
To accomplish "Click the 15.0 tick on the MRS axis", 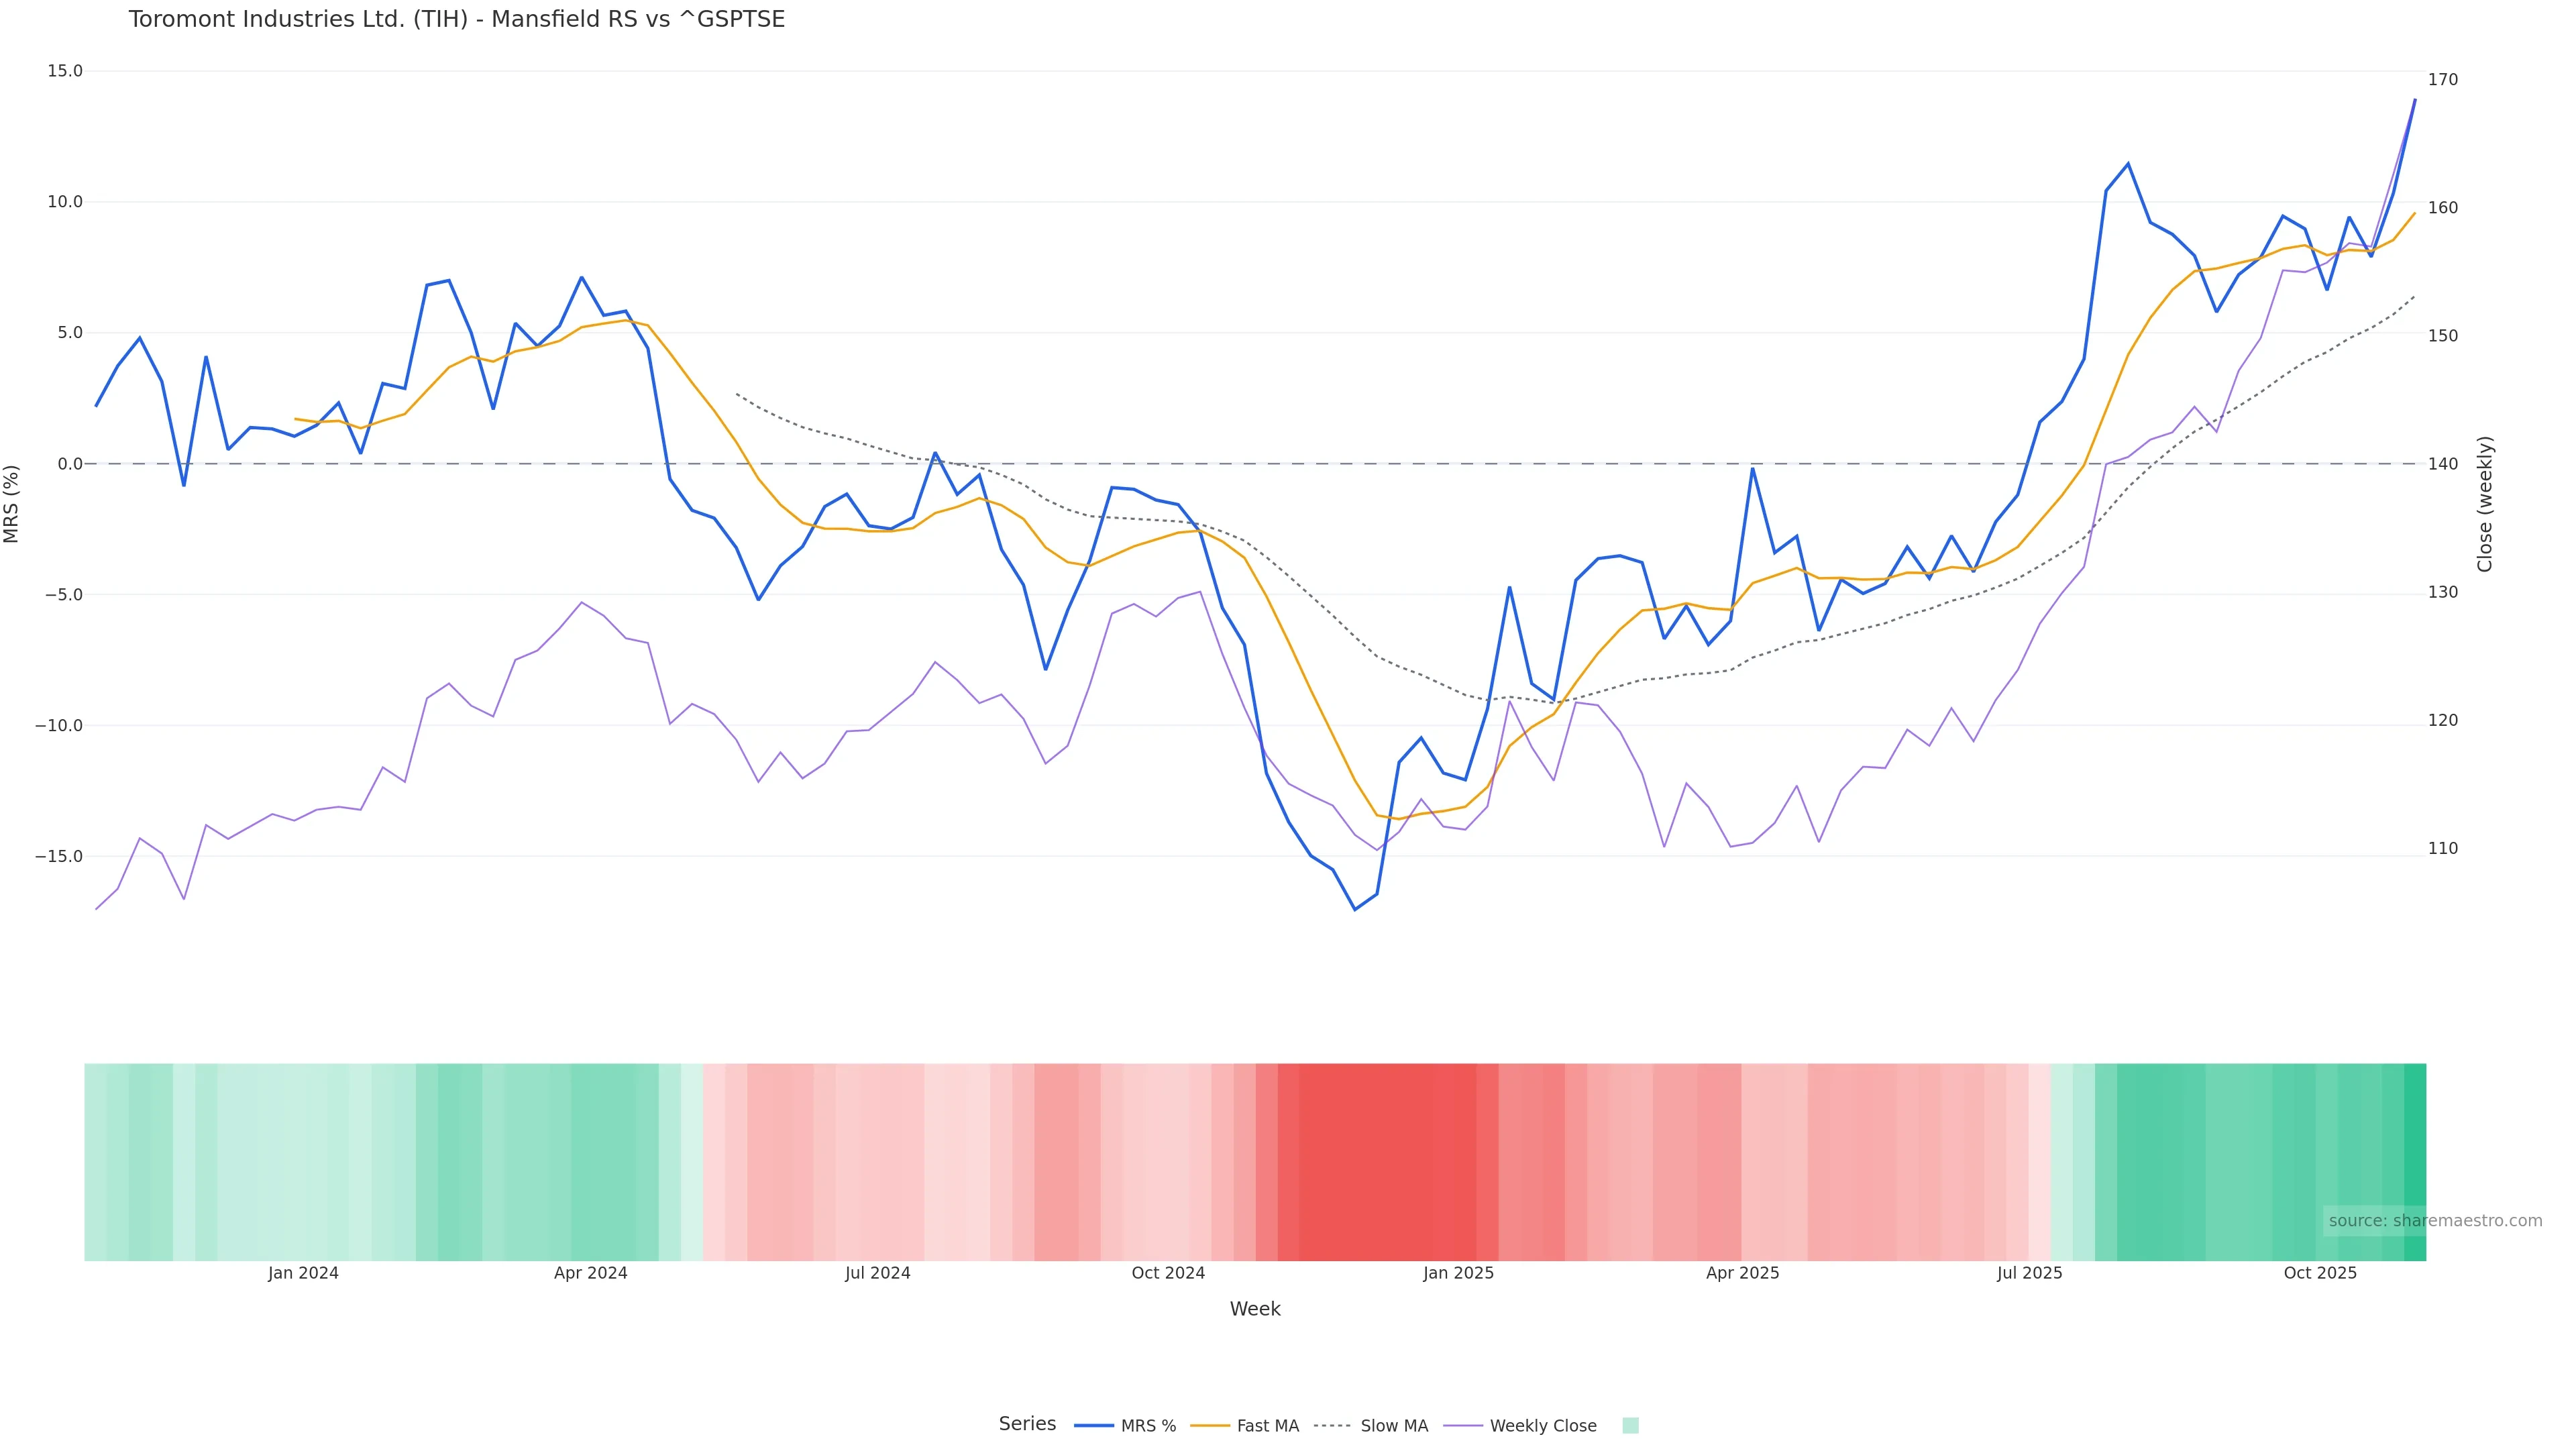I will click(x=65, y=71).
